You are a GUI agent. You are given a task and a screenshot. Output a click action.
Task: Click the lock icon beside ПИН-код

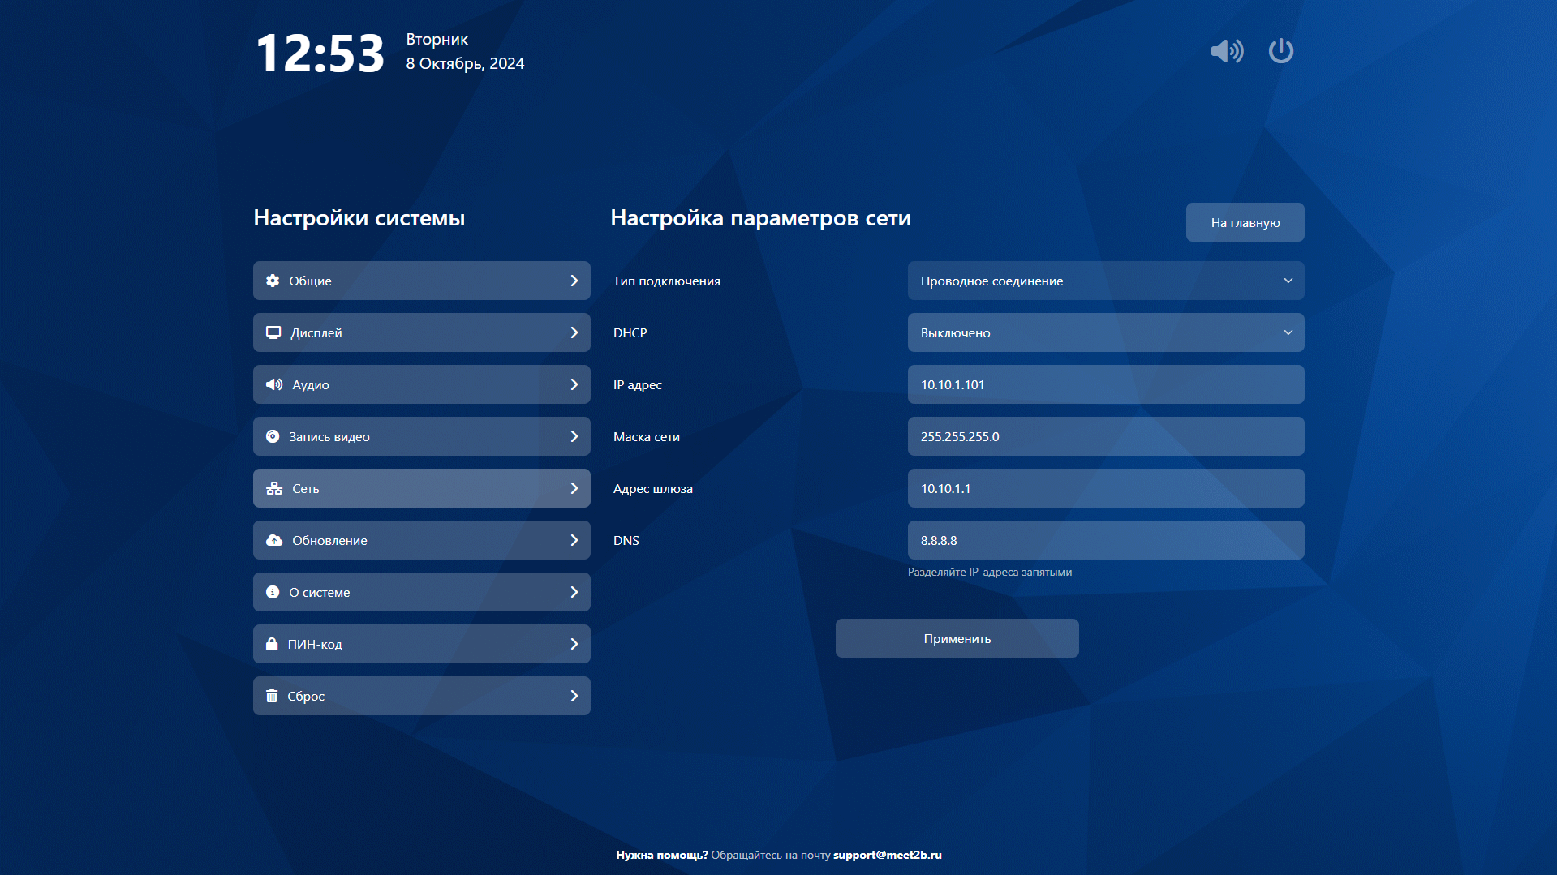tap(272, 644)
